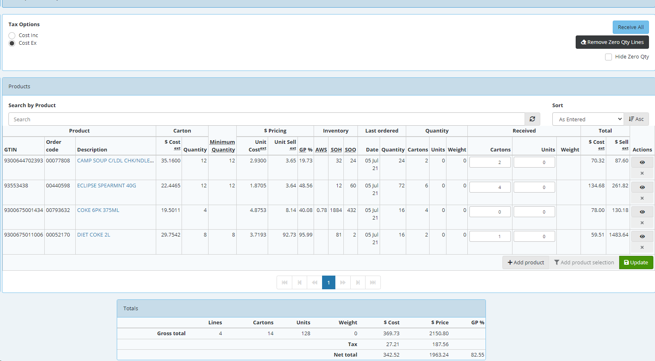Select page 1 in the pagination
The width and height of the screenshot is (655, 361).
coord(329,282)
